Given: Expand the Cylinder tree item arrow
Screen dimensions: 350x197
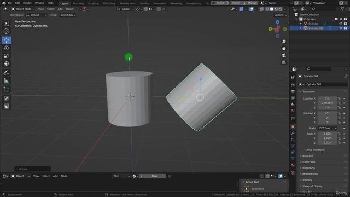Looking at the screenshot, I should click(301, 24).
